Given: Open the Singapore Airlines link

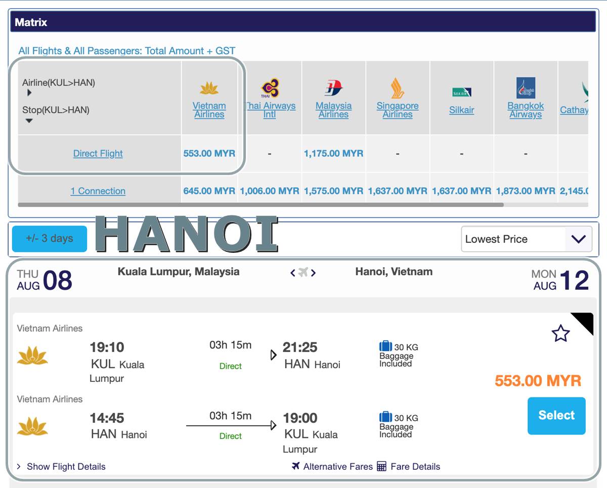Looking at the screenshot, I should [x=397, y=110].
